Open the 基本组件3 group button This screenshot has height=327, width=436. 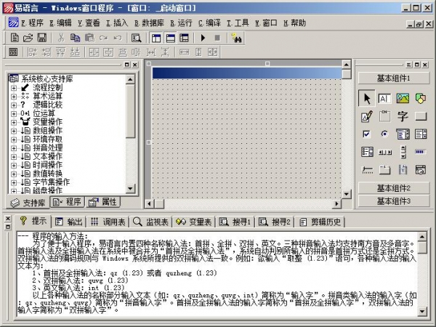click(x=393, y=201)
